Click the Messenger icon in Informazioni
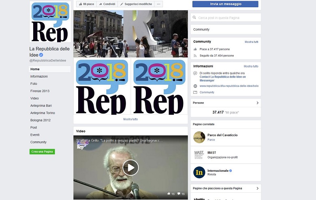316x200 pixels. pos(195,73)
